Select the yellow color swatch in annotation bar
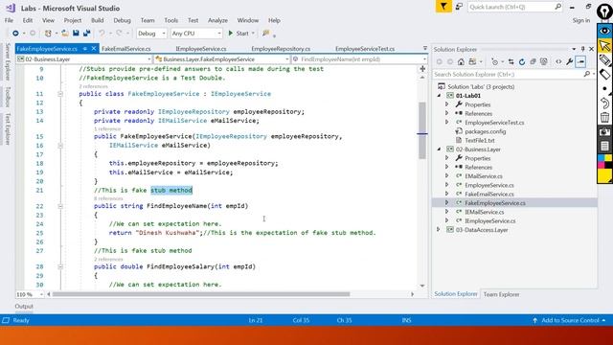 tap(604, 176)
